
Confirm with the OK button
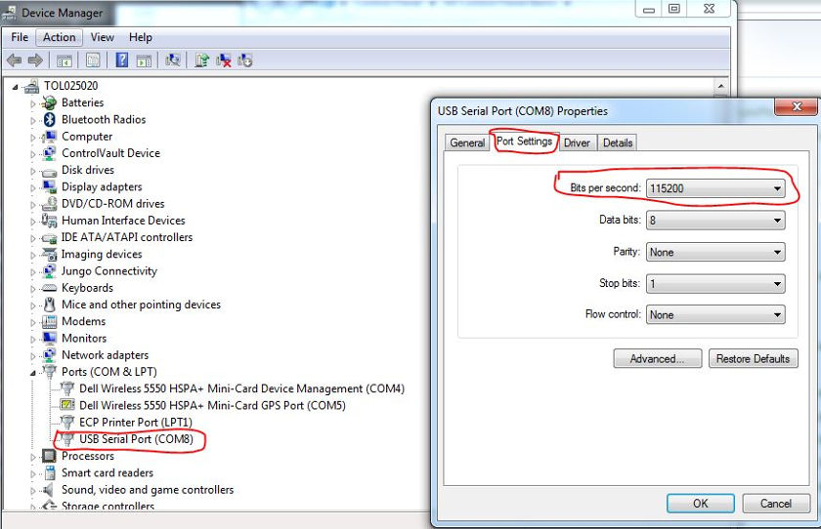(700, 504)
